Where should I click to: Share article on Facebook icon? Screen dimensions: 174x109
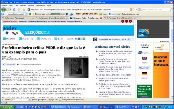pos(79,39)
